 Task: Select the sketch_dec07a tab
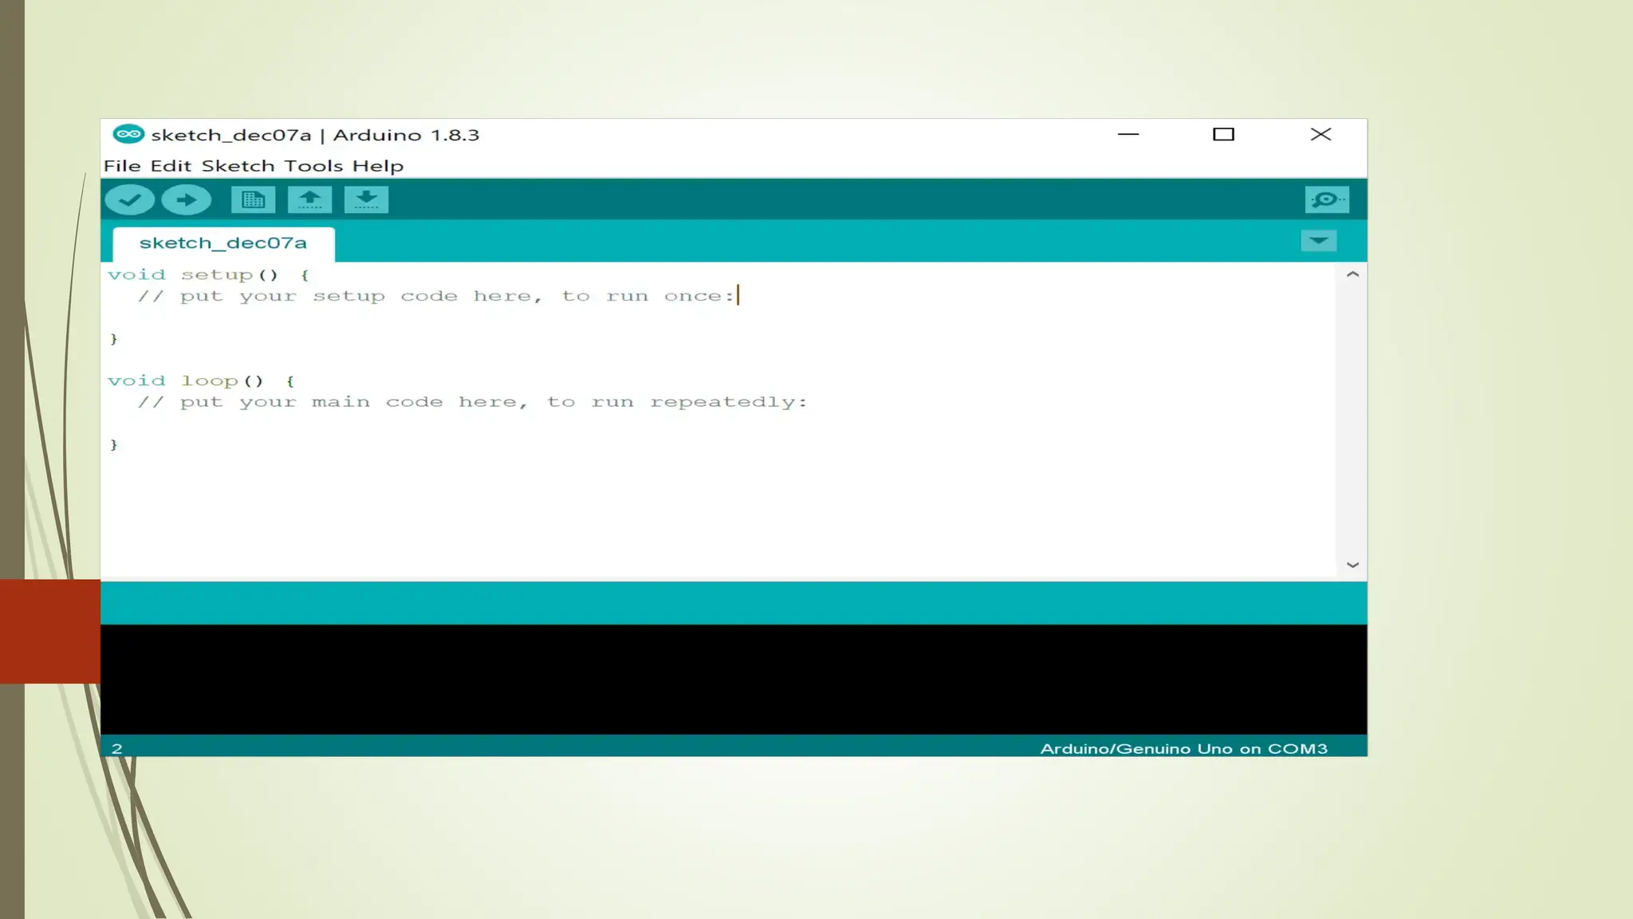click(x=223, y=243)
